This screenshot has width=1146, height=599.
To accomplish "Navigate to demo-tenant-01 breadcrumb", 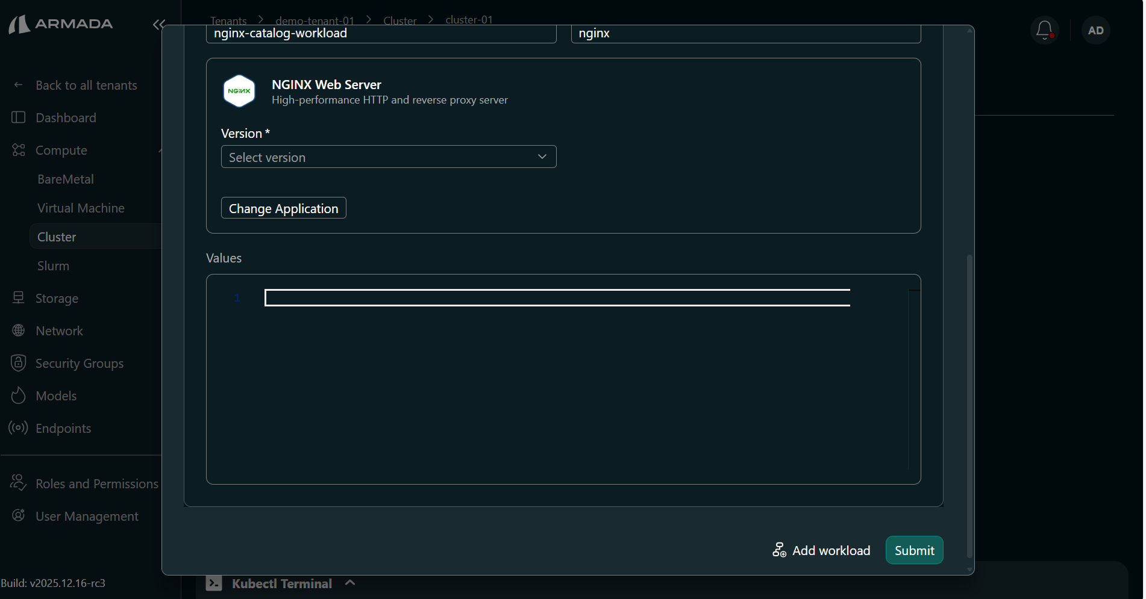I will 315,20.
